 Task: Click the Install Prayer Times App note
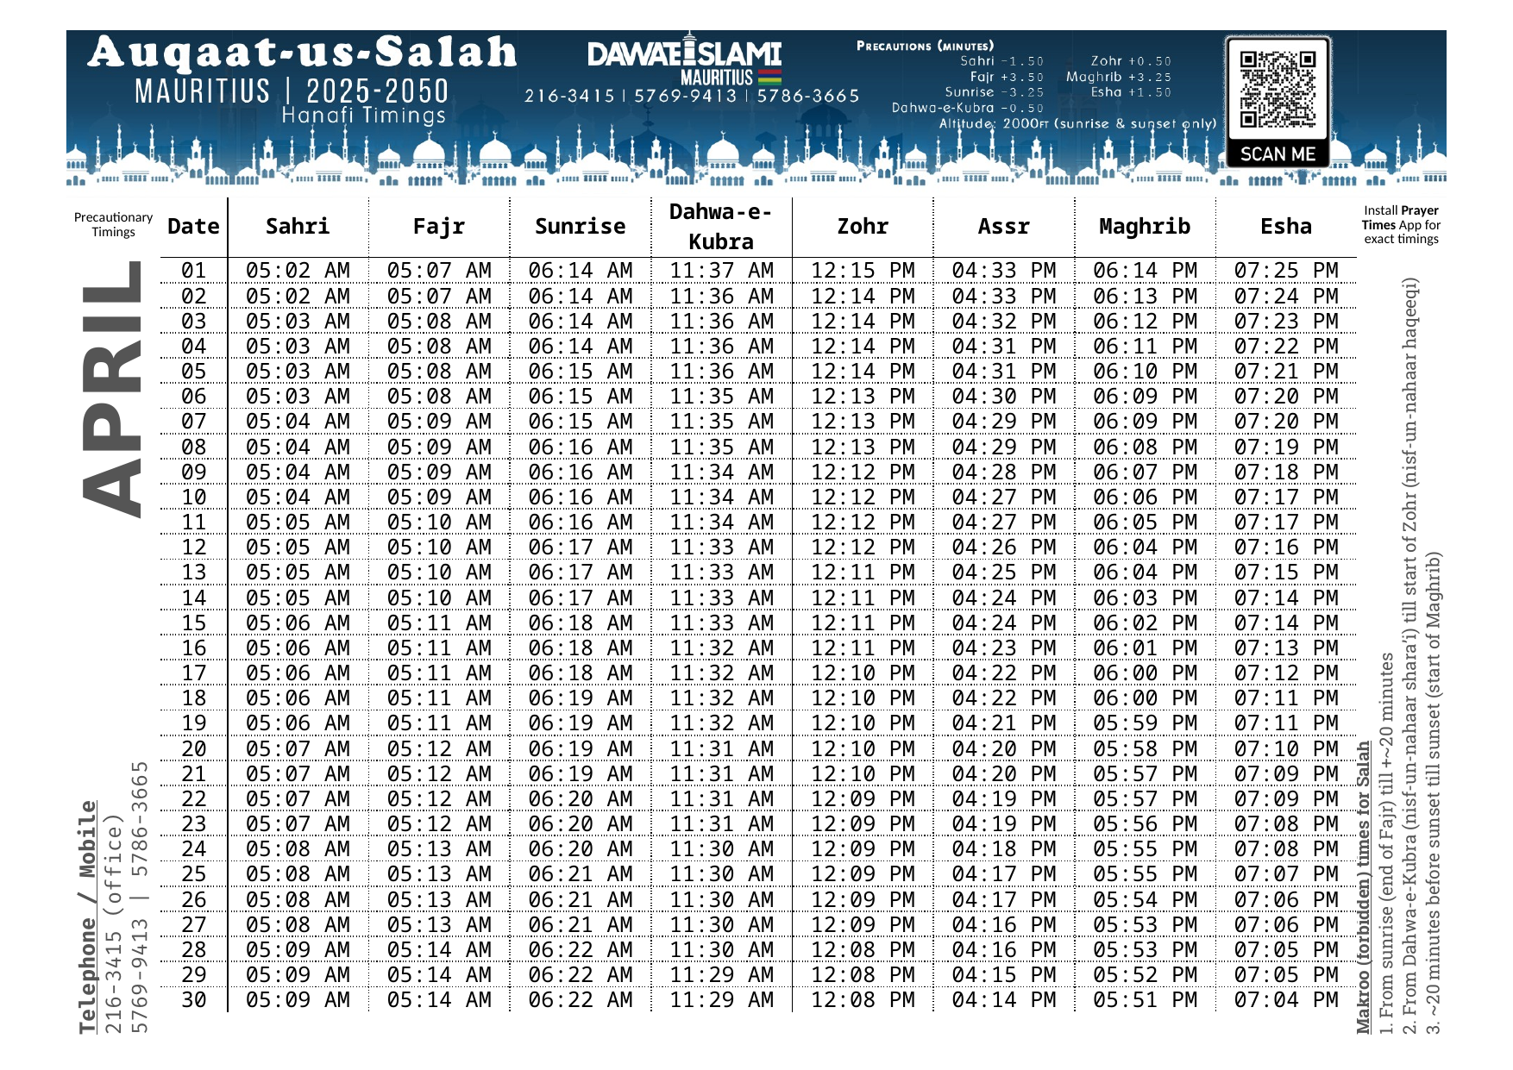(x=1401, y=225)
